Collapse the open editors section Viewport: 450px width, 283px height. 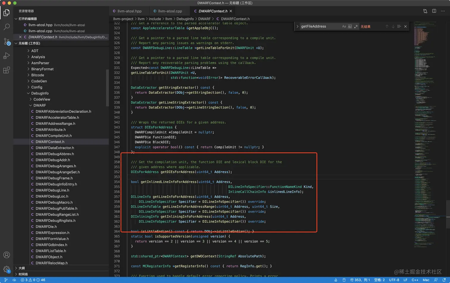point(61,19)
